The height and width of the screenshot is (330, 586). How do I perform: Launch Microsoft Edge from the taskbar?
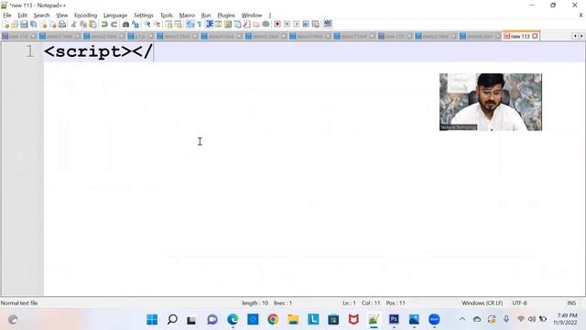233,320
